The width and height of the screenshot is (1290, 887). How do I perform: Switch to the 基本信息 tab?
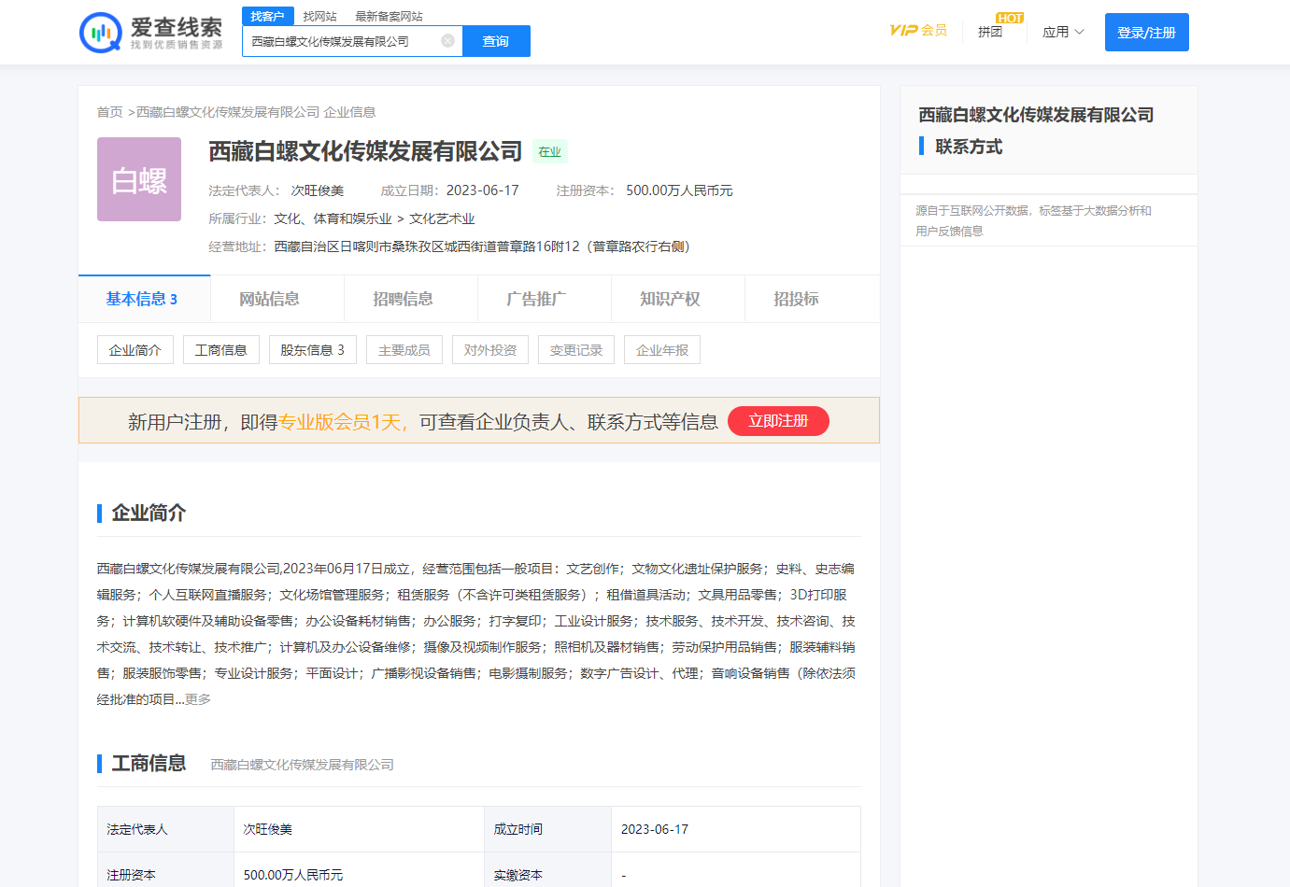[144, 299]
